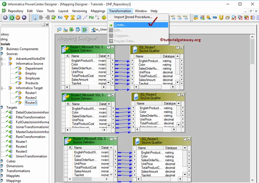Open the Transformation Developer tool icon
The width and height of the screenshot is (259, 183).
pos(71,30)
